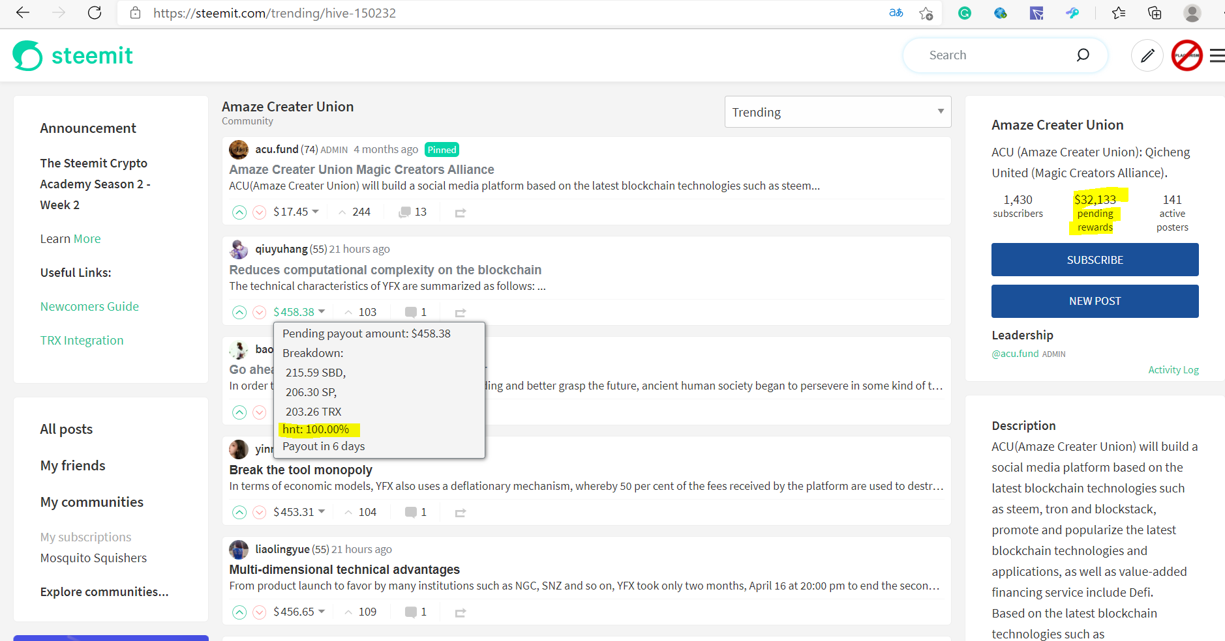The height and width of the screenshot is (641, 1225).
Task: Open comments on the acu.fund post
Action: [x=412, y=212]
